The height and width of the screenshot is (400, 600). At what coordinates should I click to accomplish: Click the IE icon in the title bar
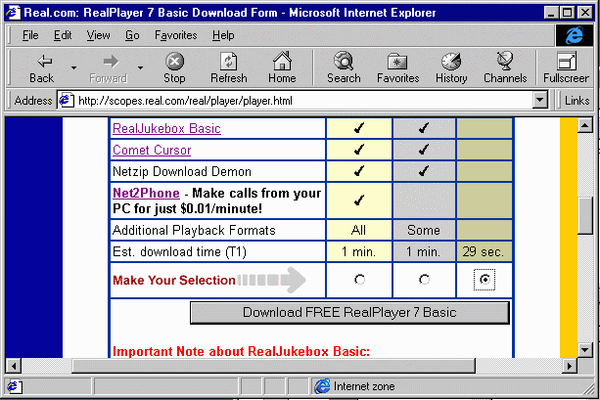pos(13,13)
